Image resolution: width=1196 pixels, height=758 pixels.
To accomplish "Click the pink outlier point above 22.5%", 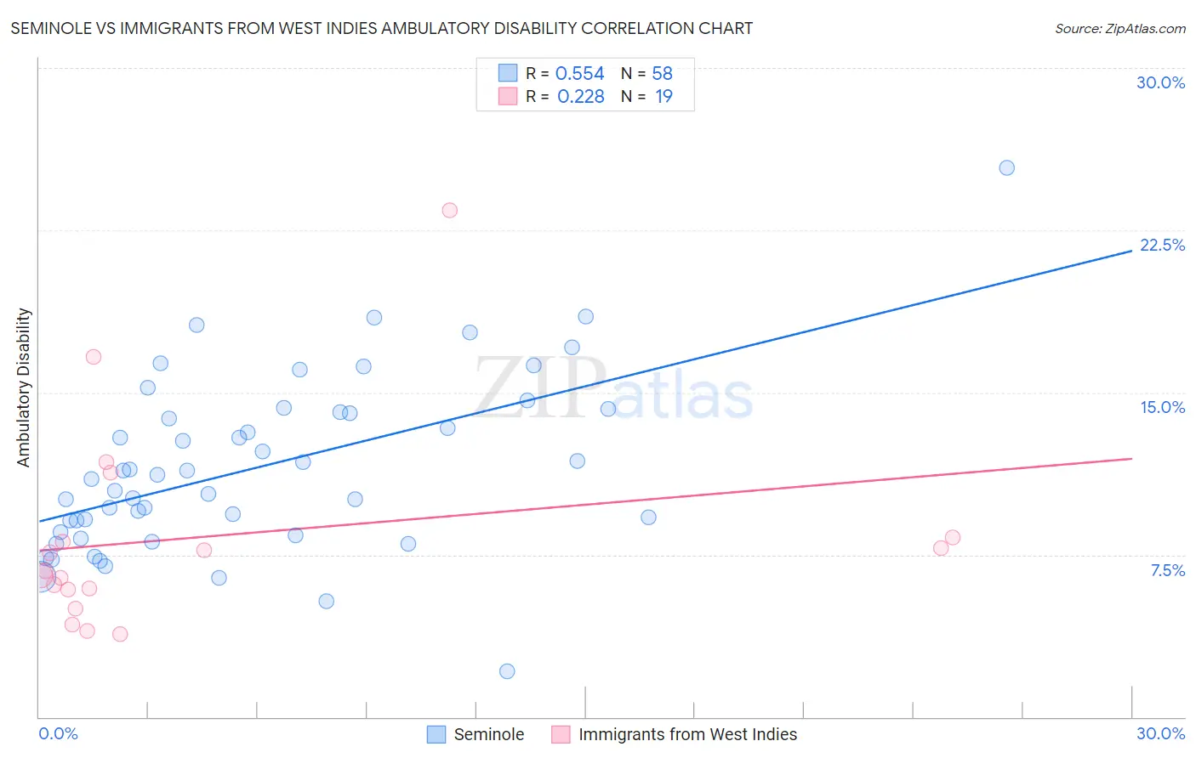I will coord(450,210).
